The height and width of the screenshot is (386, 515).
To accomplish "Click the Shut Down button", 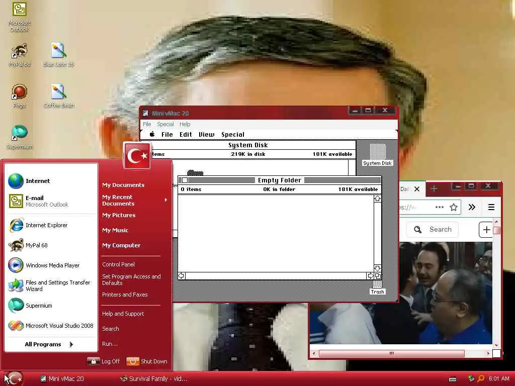I will tap(147, 361).
